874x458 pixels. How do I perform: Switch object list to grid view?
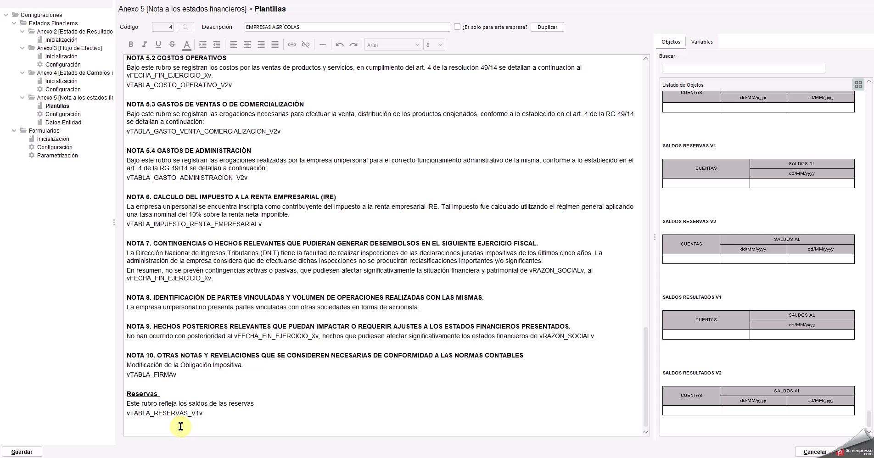858,84
